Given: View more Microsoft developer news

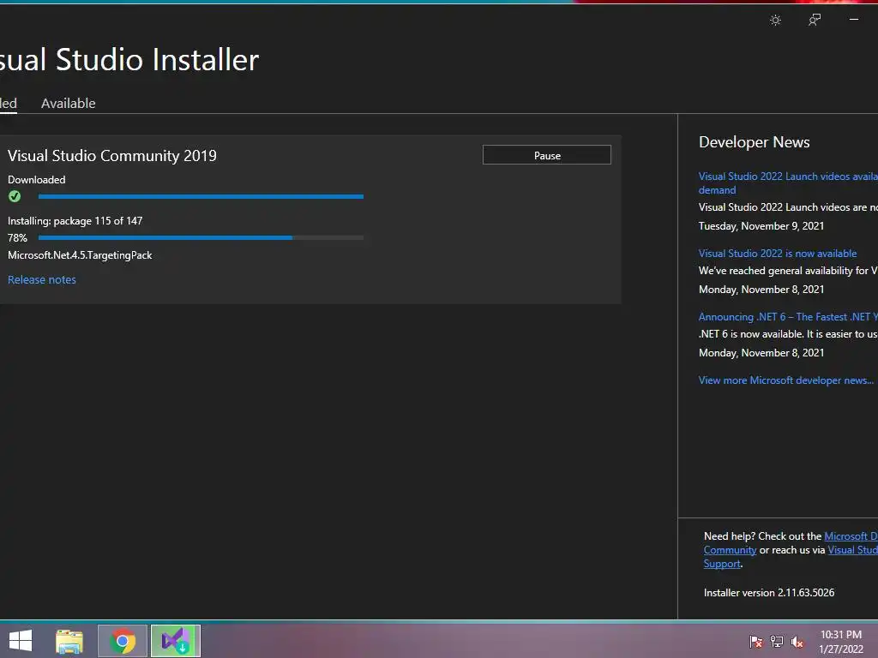Looking at the screenshot, I should coord(785,380).
